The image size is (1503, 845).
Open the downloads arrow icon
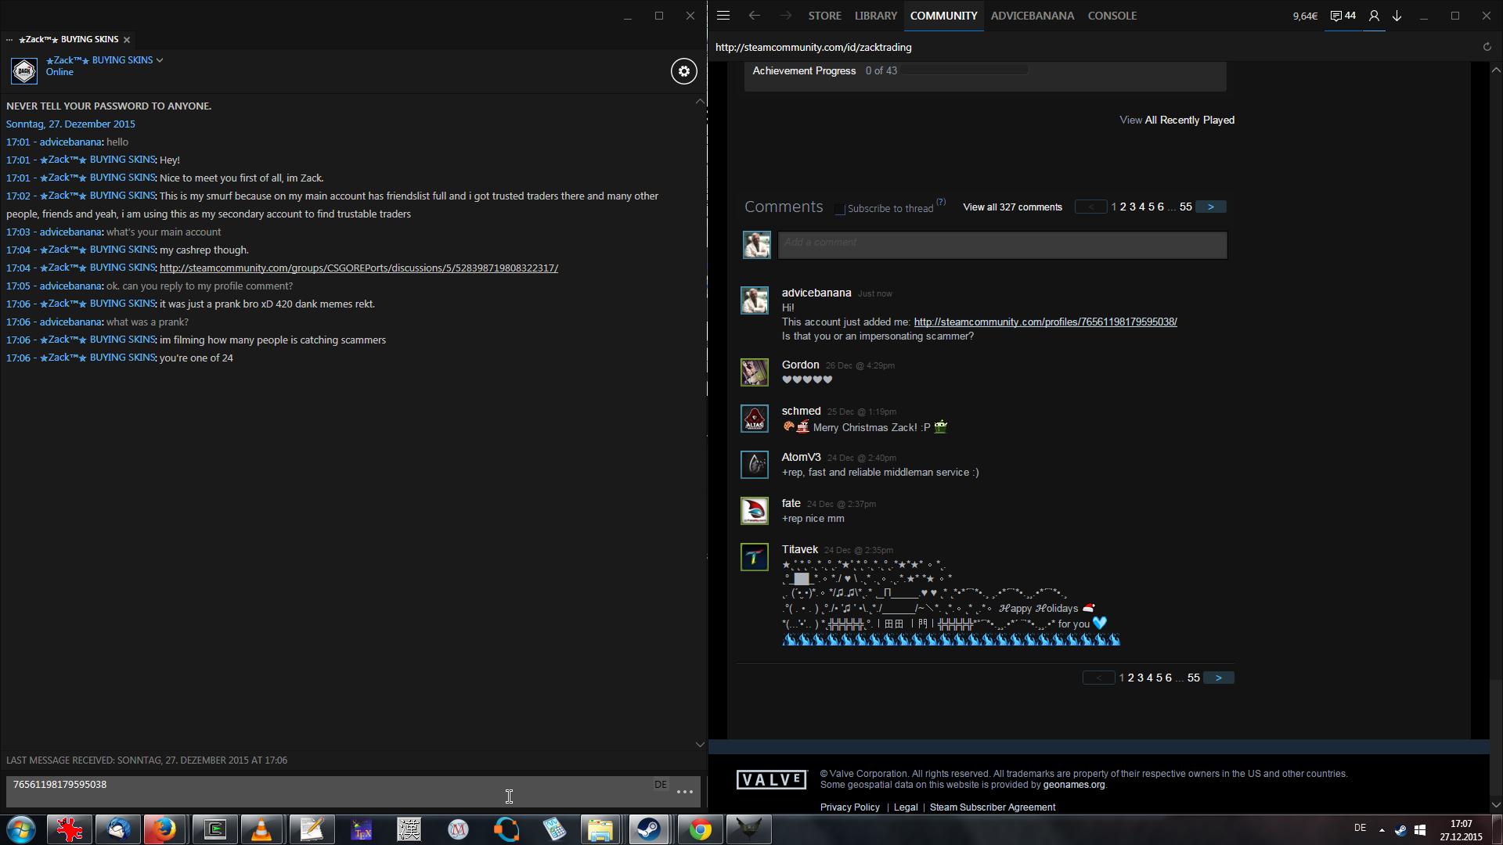coord(1397,16)
